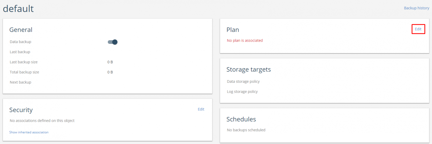Viewport: 432px width, 144px height.
Task: Click the Storage targets heading
Action: [x=248, y=69]
